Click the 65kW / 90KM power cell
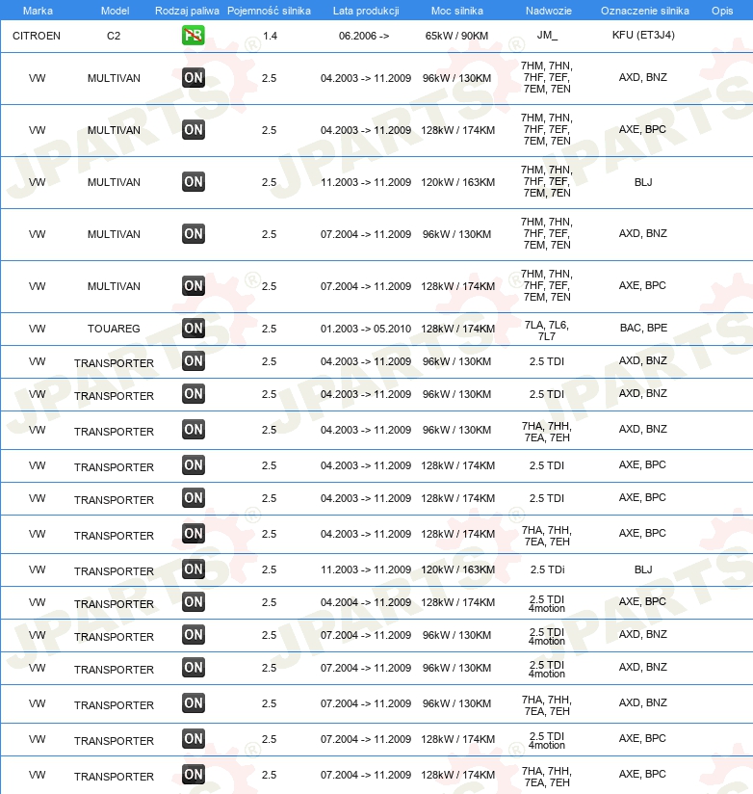 coord(457,36)
